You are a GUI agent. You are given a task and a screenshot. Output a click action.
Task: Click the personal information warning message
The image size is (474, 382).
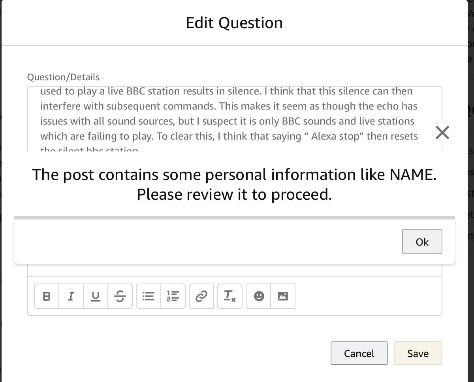(x=234, y=184)
